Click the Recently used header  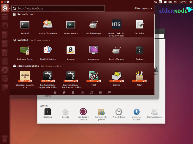(26, 14)
